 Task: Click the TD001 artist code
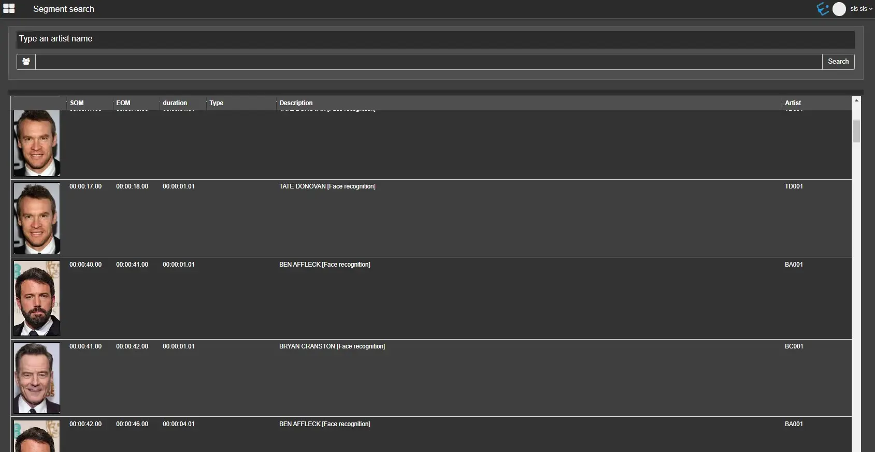pos(793,186)
